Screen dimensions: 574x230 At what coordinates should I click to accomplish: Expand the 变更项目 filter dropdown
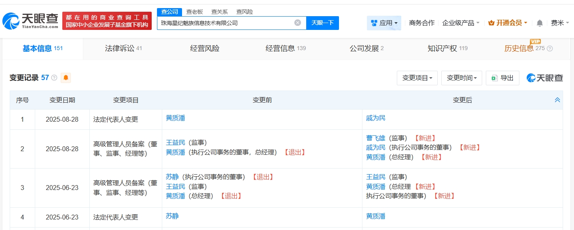click(417, 78)
